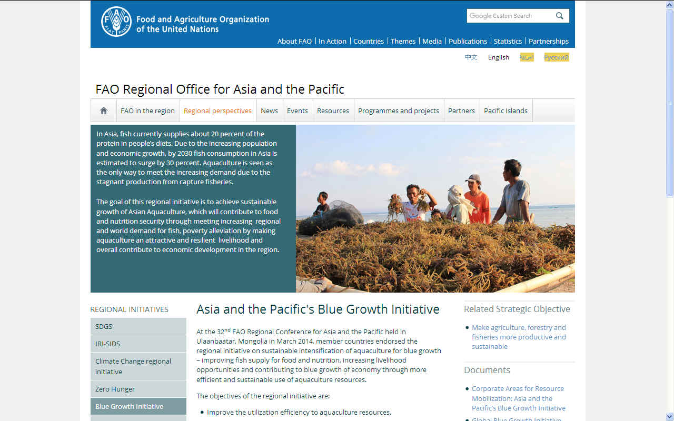Open the Countries menu
The height and width of the screenshot is (421, 674).
coord(369,41)
